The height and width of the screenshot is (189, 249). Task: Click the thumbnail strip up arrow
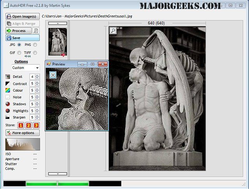coord(58,23)
